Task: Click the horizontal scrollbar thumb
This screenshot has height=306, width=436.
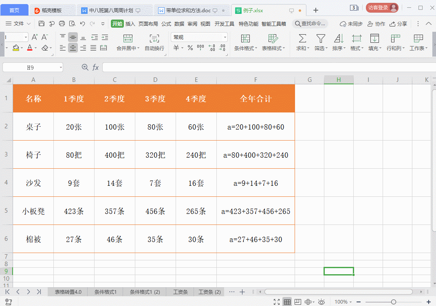Action: pyautogui.click(x=338, y=292)
